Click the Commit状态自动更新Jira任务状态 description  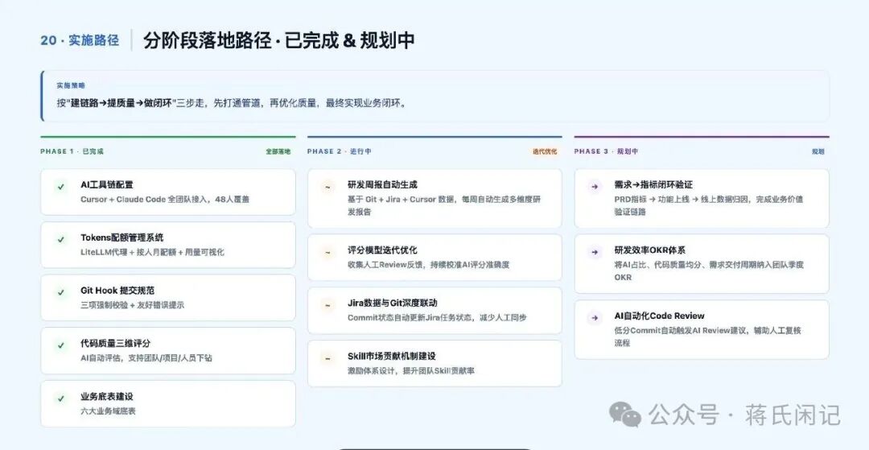437,317
